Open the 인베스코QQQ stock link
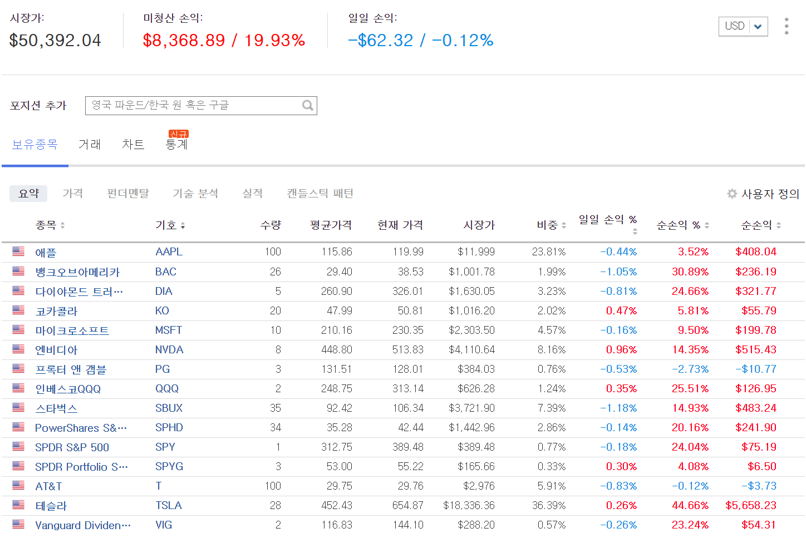This screenshot has height=538, width=806. (68, 389)
